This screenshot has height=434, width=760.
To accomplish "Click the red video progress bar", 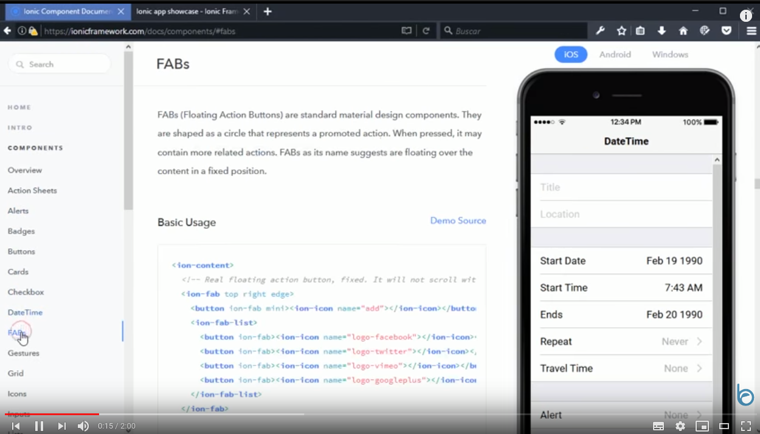I will point(52,415).
